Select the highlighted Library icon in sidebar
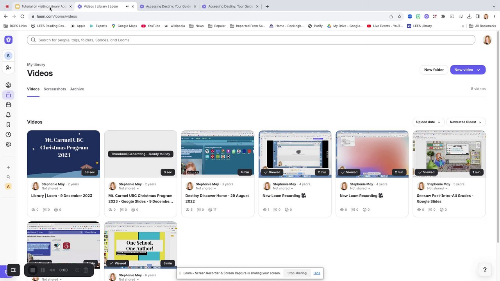Image resolution: width=500 pixels, height=281 pixels. coord(8,95)
